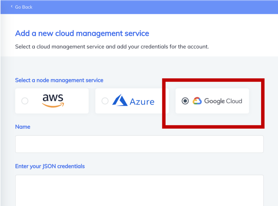This screenshot has width=278, height=206.
Task: Click the AWS logo
Action: coord(53,100)
